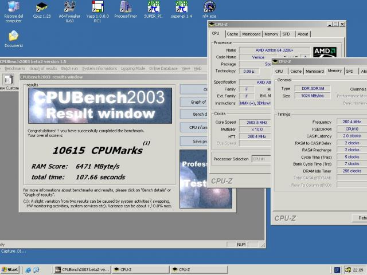The height and width of the screenshot is (275, 367).
Task: Click the New Custom toolbar icon in CPUBench2003
Action: pos(9,82)
